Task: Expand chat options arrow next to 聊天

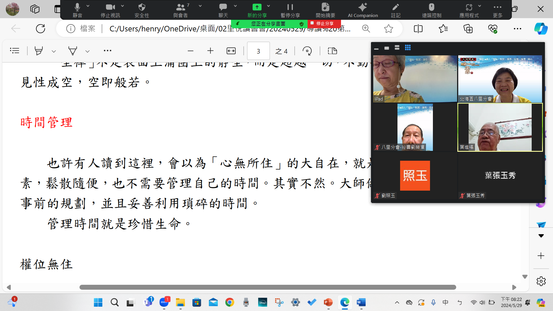Action: coord(235,6)
